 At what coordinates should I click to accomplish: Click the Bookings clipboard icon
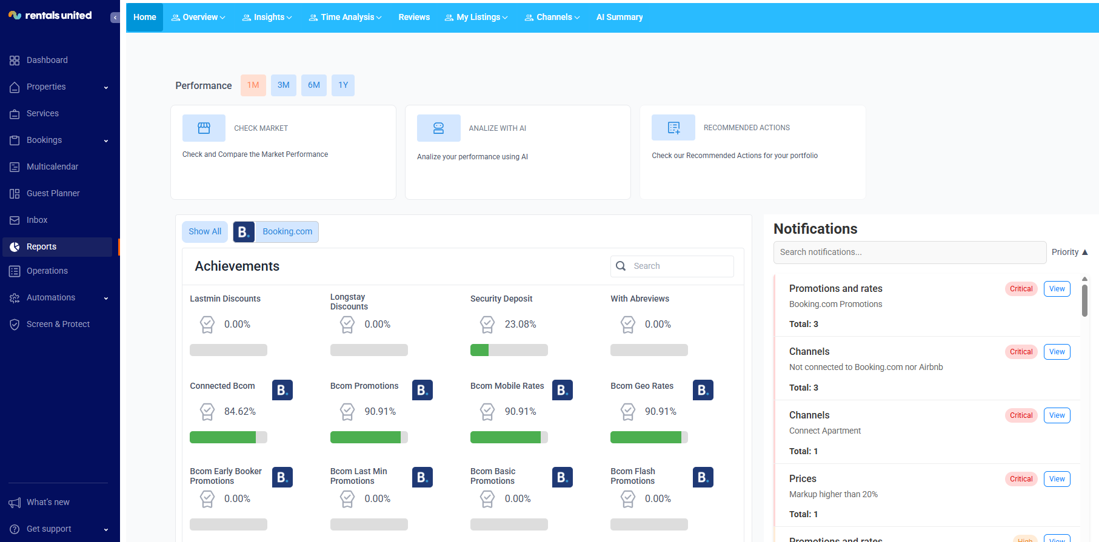click(x=15, y=140)
